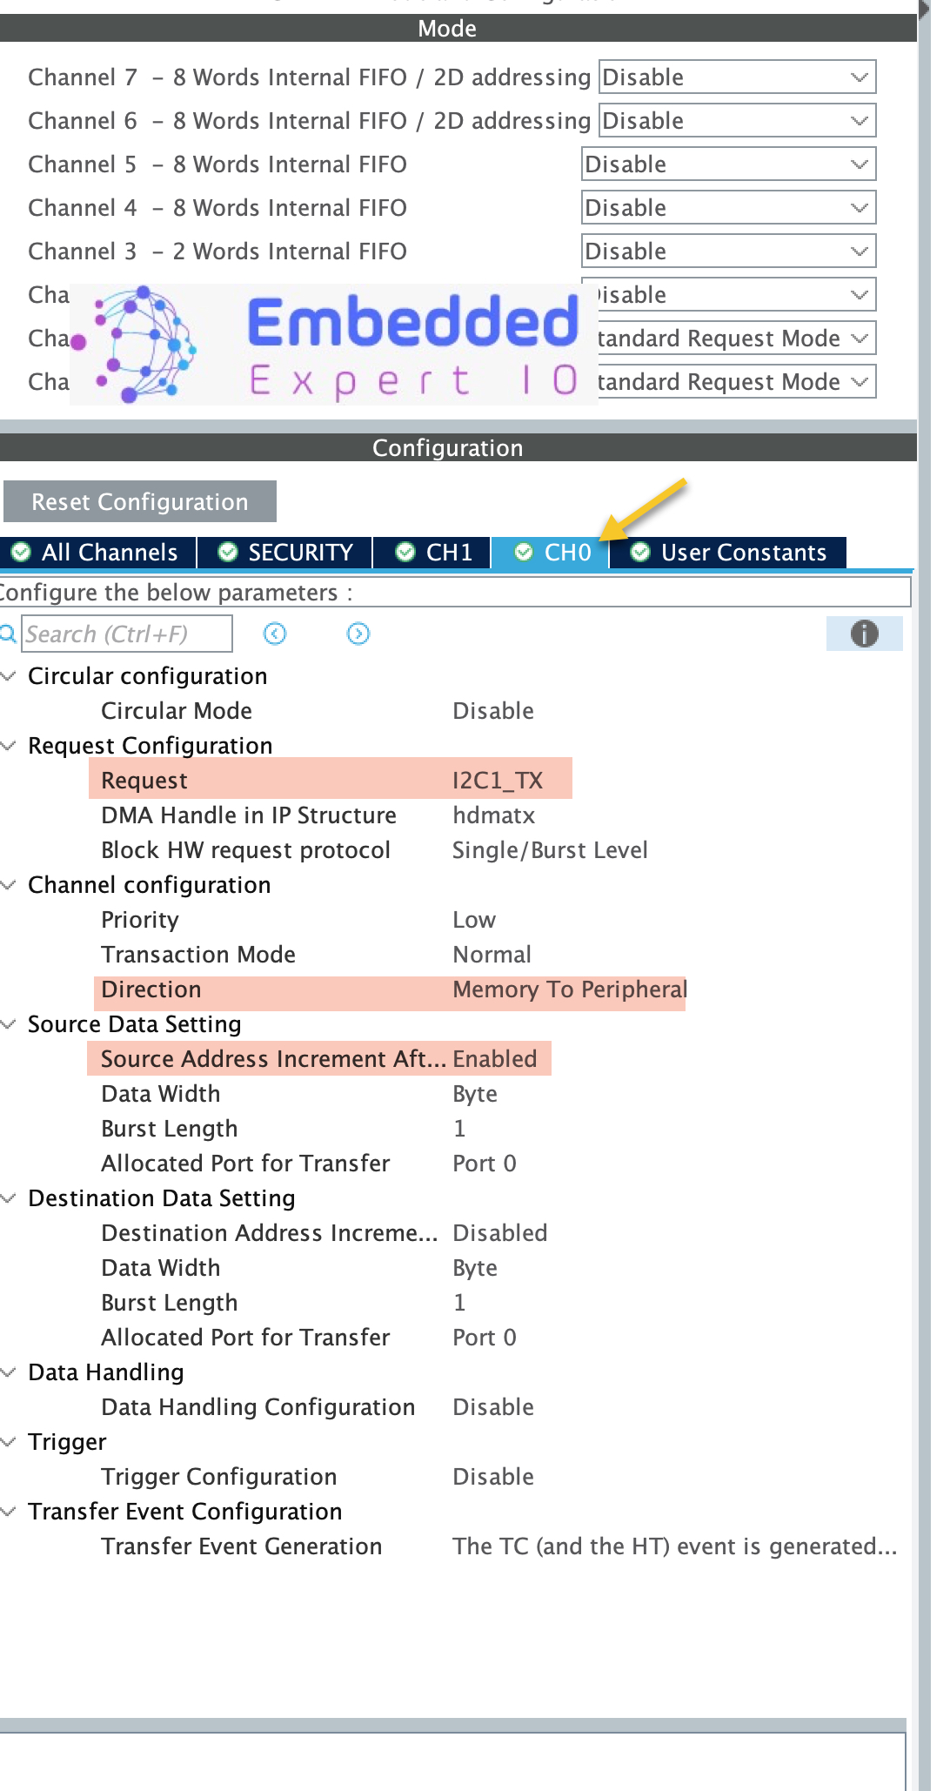Click the green checkmark on All Channels tab
The image size is (950, 1791).
(21, 552)
